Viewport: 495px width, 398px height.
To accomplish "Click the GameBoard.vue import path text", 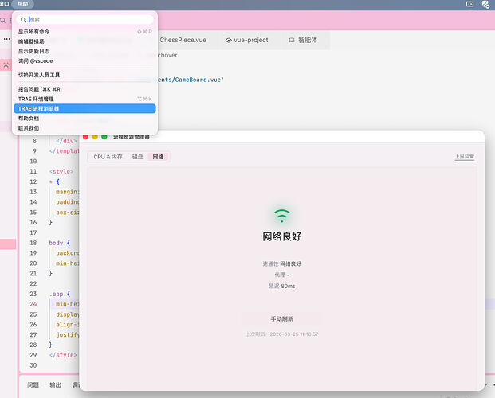I will pyautogui.click(x=191, y=80).
